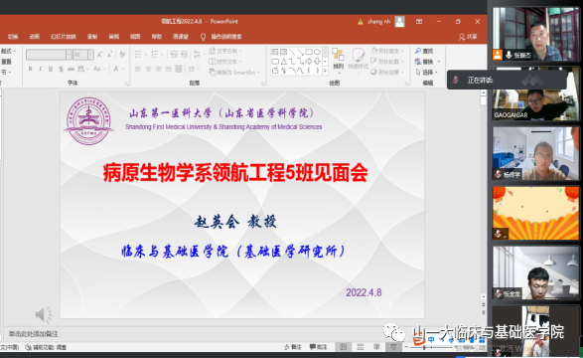This screenshot has width=583, height=358.
Task: Toggle the 备注 notes pane button
Action: coord(293,347)
